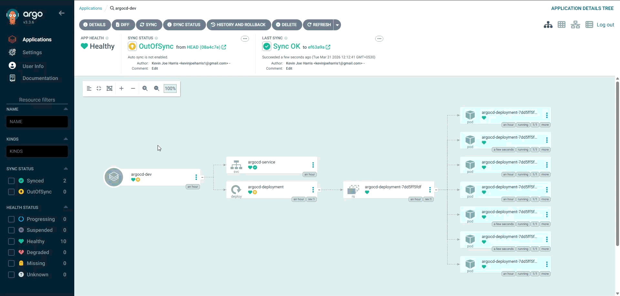
Task: Click the zoom in magnifier icon
Action: [x=145, y=88]
